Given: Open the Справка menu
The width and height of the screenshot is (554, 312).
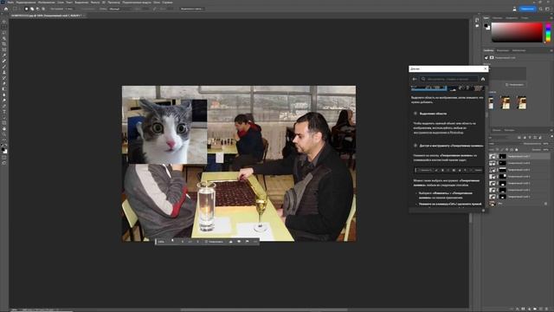Looking at the screenshot, I should click(167, 2).
